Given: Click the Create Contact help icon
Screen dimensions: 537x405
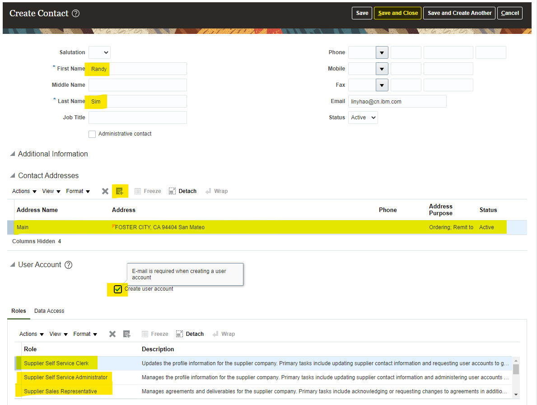Looking at the screenshot, I should tap(76, 14).
